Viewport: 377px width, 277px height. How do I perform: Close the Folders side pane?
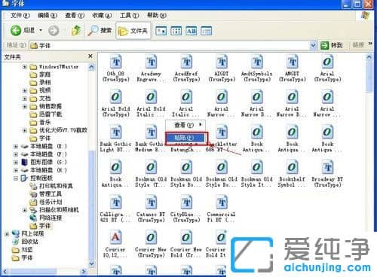(90, 56)
